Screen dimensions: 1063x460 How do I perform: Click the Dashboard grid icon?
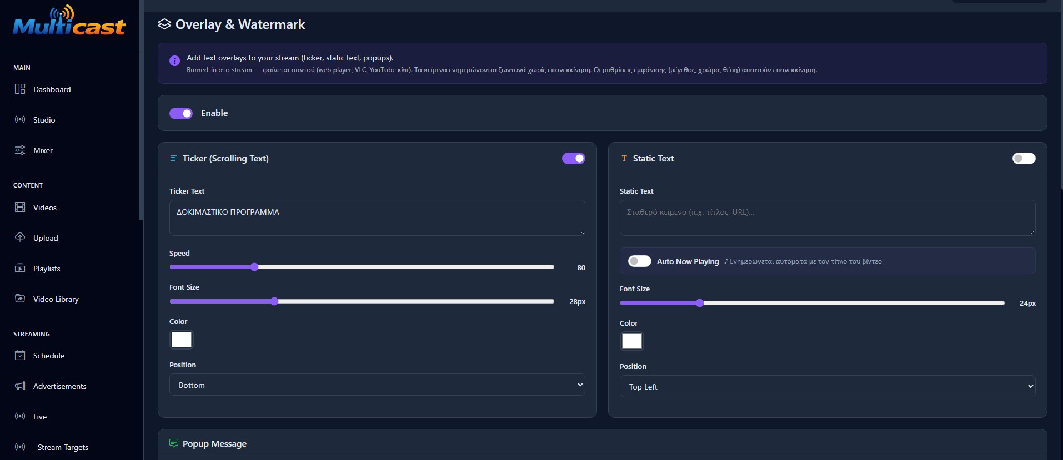click(20, 89)
